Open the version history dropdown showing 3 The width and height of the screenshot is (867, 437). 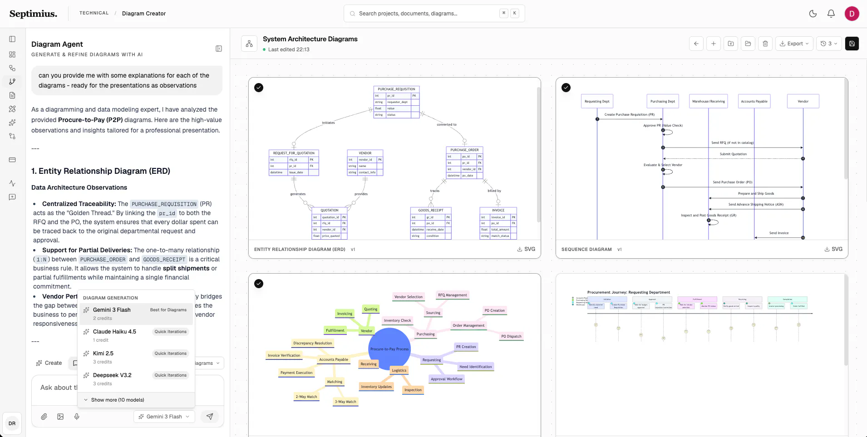pos(829,44)
